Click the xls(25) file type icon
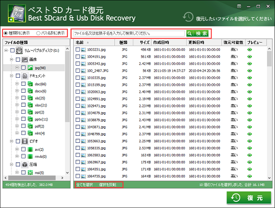Viewport: 275px width, 208px height. (x=30, y=98)
